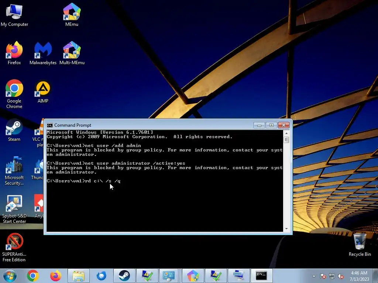Image resolution: width=378 pixels, height=283 pixels.
Task: Select the partly hidden VLC desktop icon
Action: click(x=38, y=133)
